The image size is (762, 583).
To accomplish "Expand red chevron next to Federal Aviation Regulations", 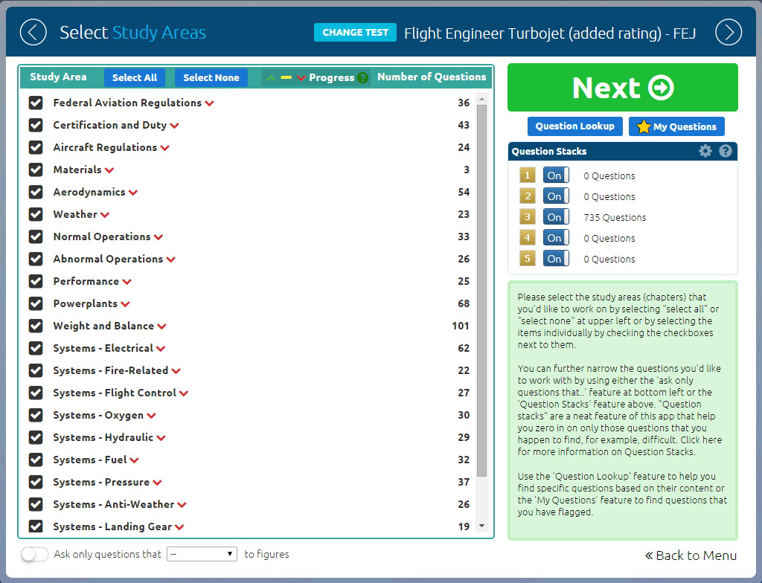I will (x=209, y=103).
